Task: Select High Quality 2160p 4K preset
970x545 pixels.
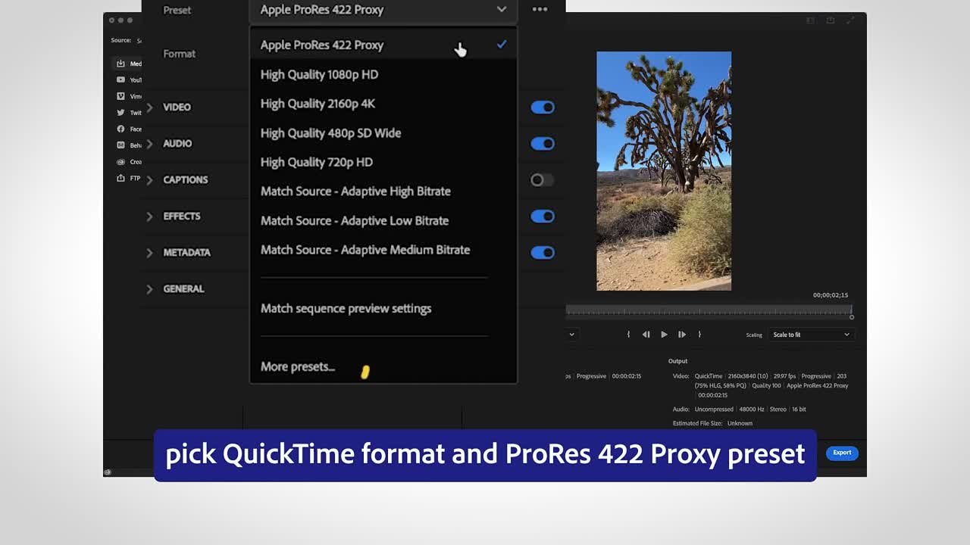Action: [x=318, y=104]
